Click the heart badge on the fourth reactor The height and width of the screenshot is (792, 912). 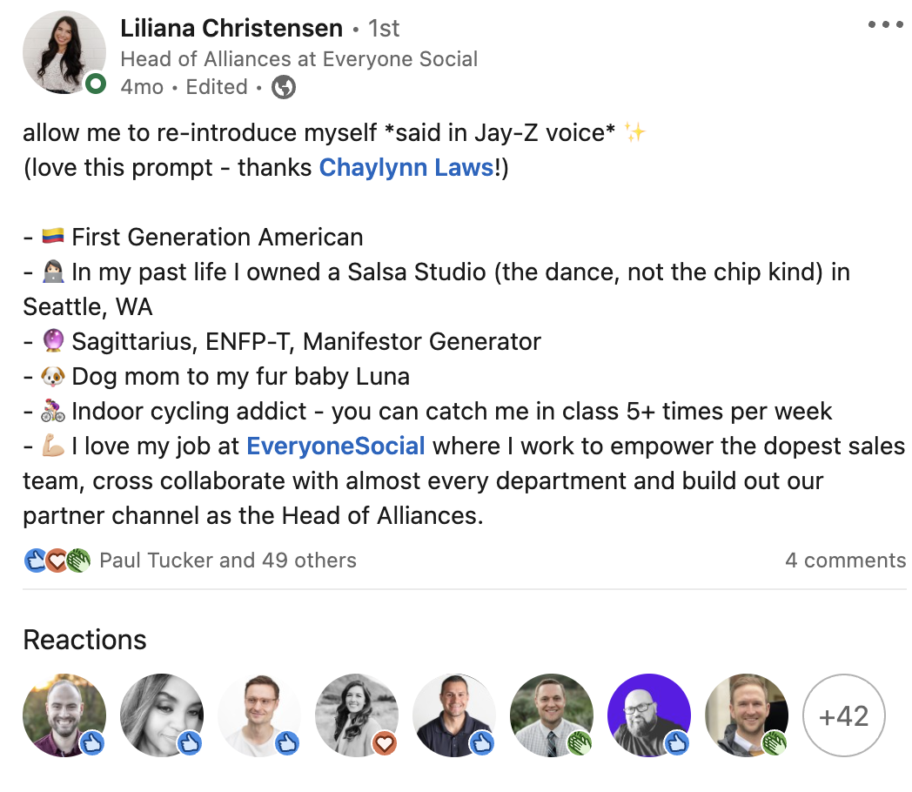[386, 743]
